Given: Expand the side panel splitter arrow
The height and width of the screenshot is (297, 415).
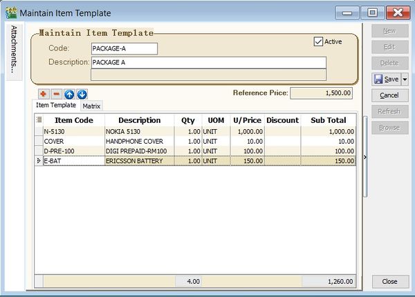Looking at the screenshot, I should coord(365,157).
